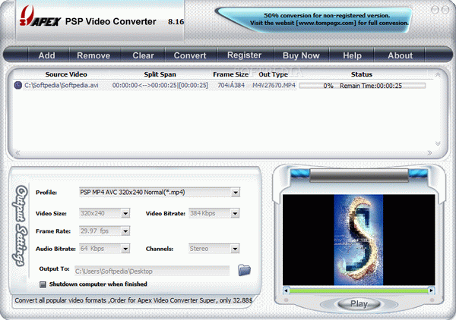Click the list scroll-right double chevron
The height and width of the screenshot is (320, 456).
429,153
